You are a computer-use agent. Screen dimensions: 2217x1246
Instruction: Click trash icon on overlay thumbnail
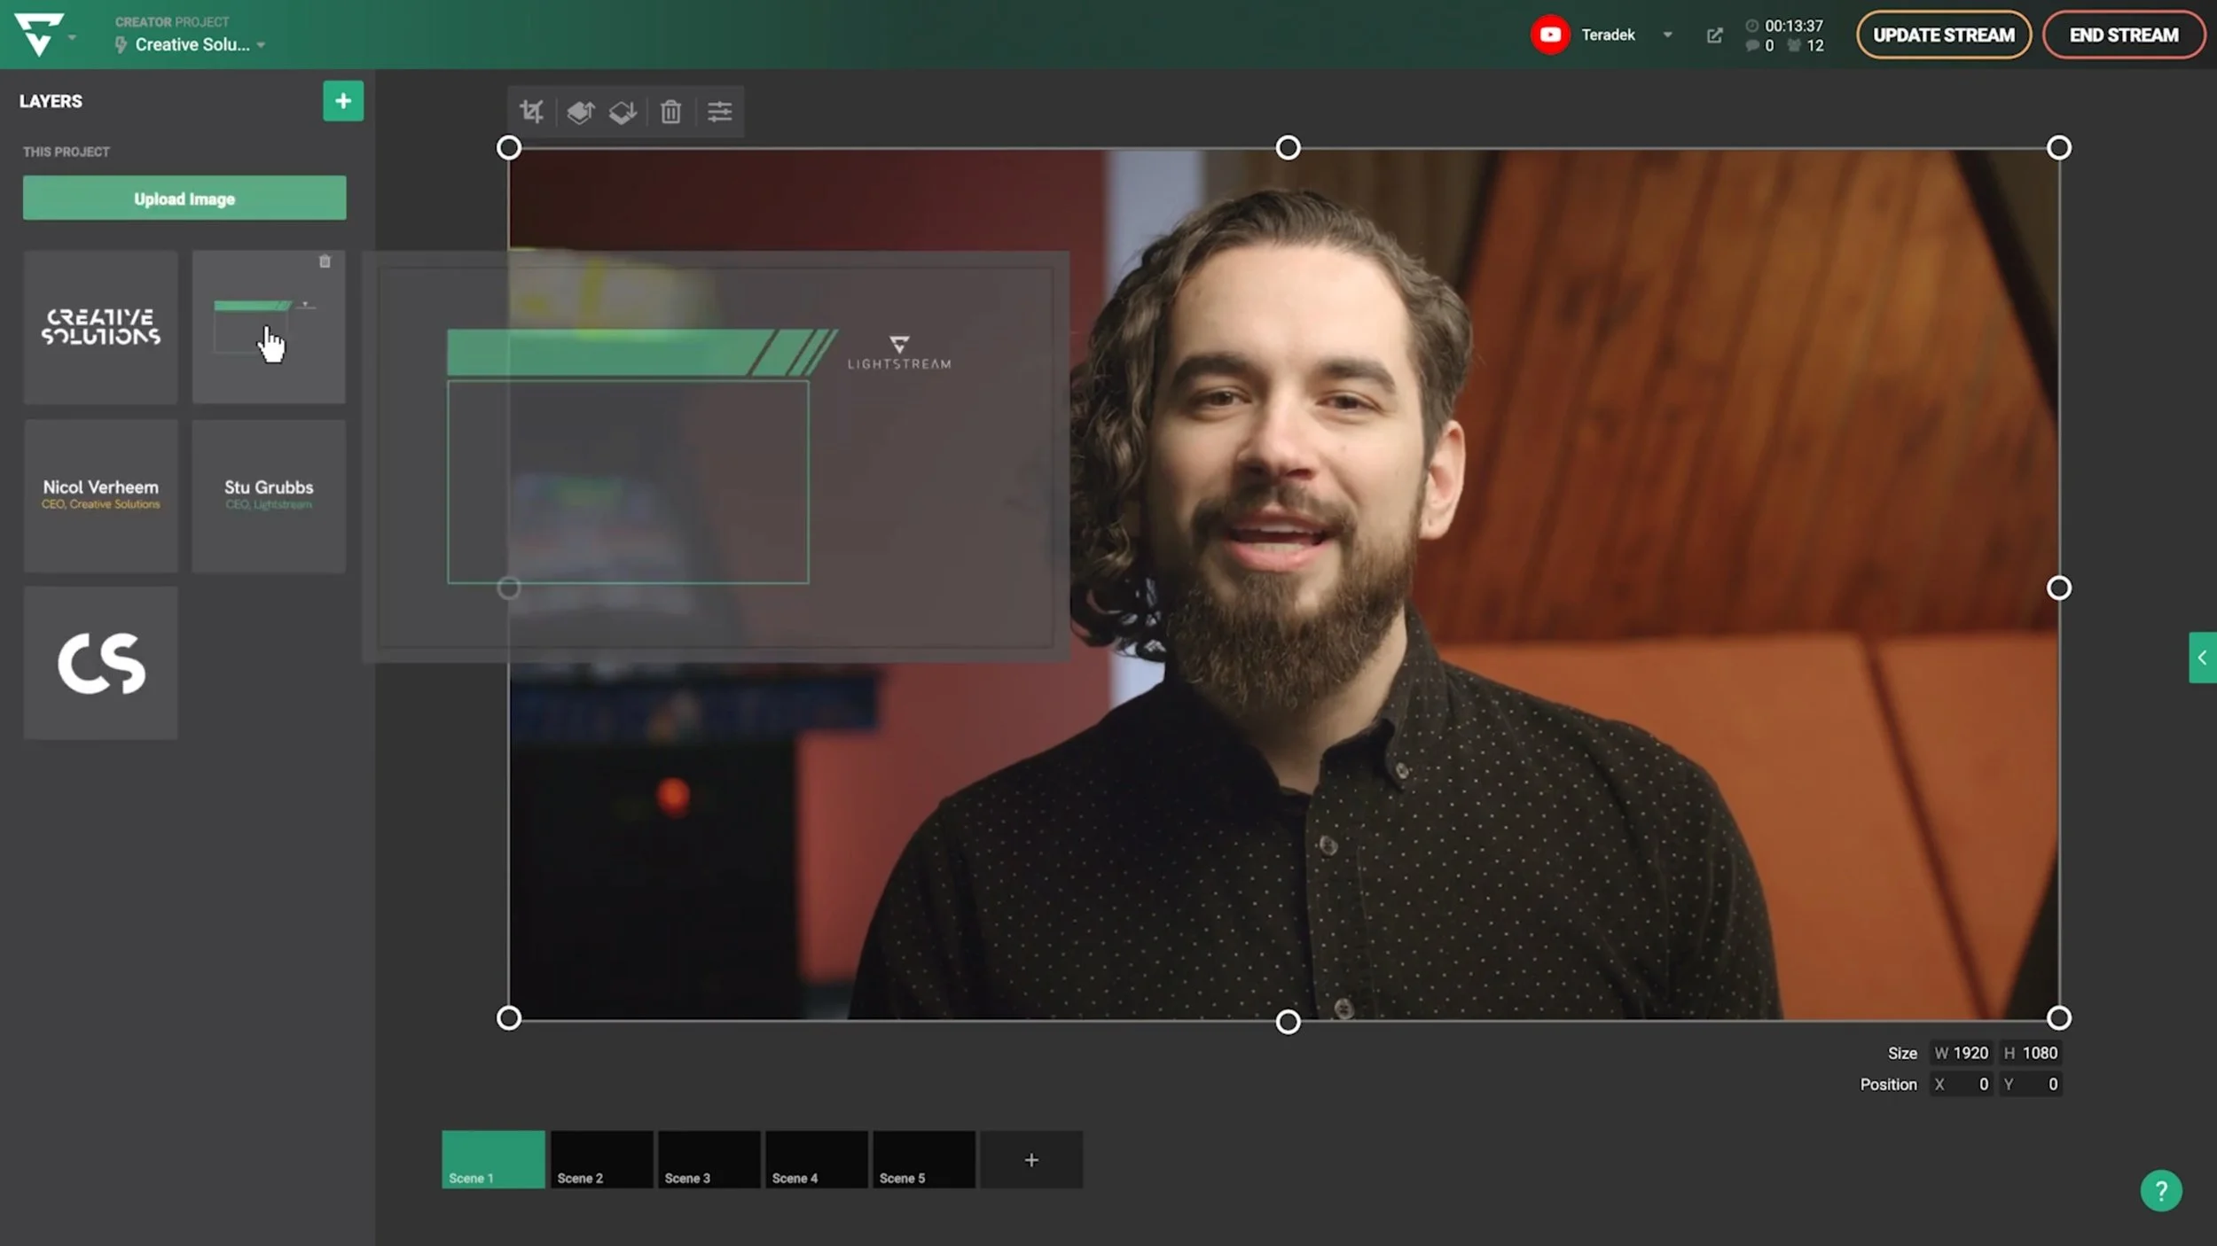(325, 261)
